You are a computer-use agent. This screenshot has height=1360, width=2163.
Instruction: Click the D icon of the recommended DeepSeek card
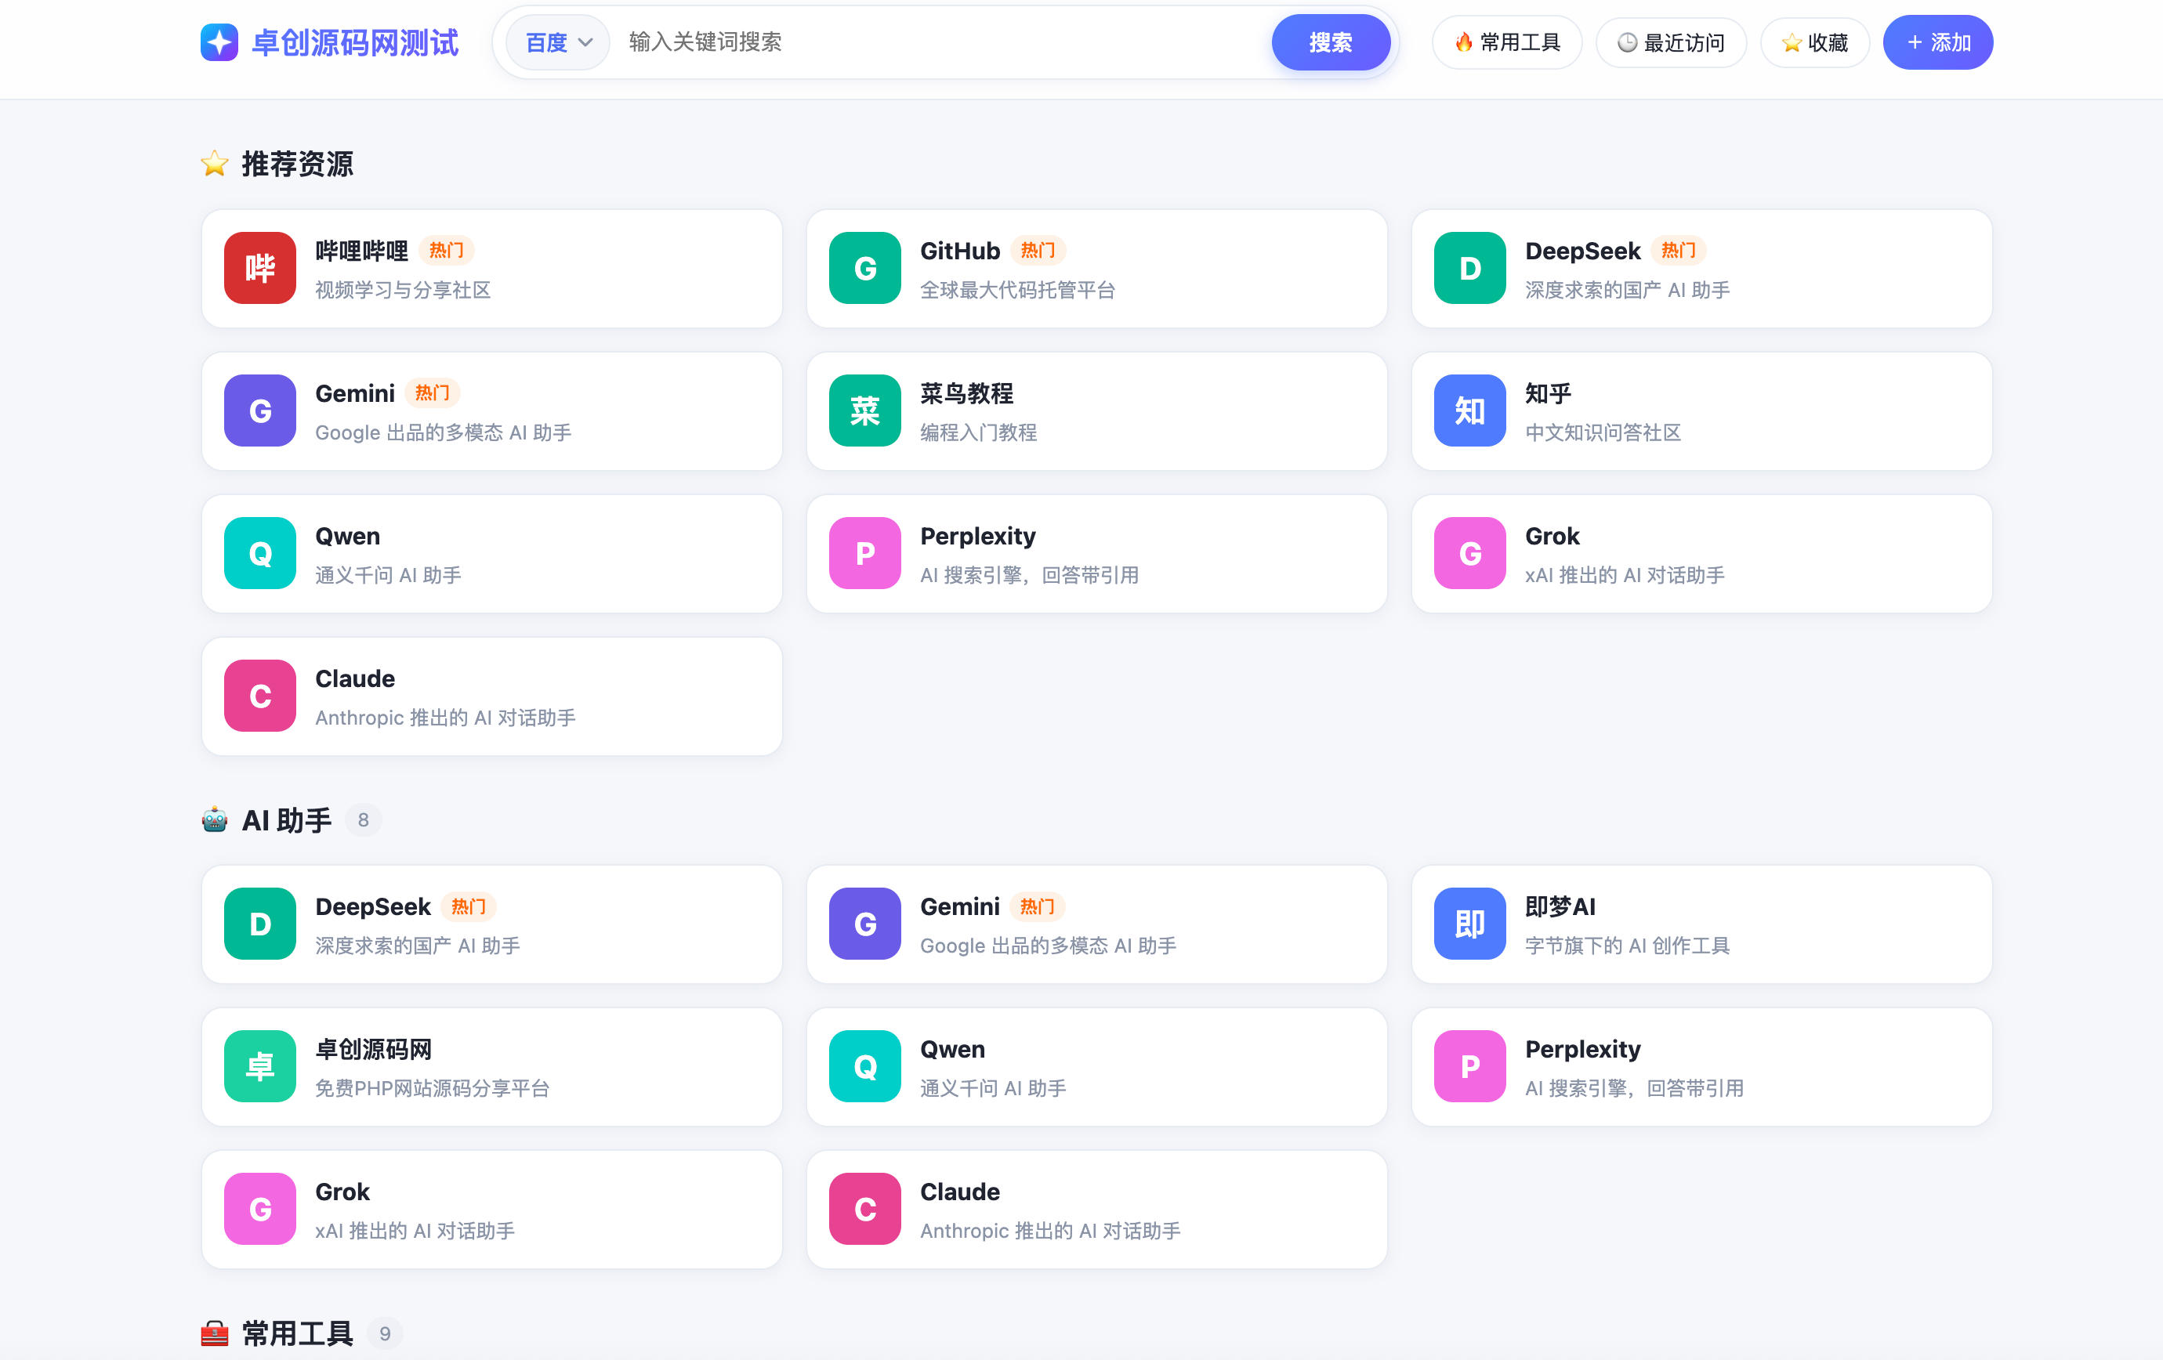[1469, 269]
